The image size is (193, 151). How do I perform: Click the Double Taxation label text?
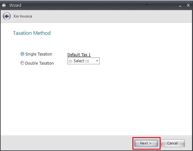pyautogui.click(x=40, y=63)
